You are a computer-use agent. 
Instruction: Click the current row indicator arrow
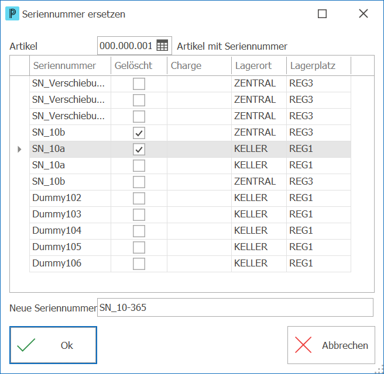click(19, 149)
